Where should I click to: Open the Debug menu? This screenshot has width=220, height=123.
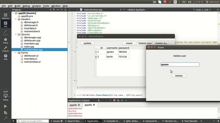coord(26,6)
